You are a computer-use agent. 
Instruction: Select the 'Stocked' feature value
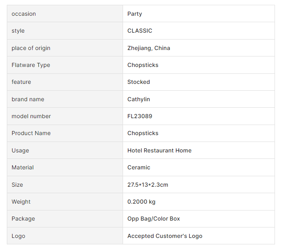click(x=139, y=82)
